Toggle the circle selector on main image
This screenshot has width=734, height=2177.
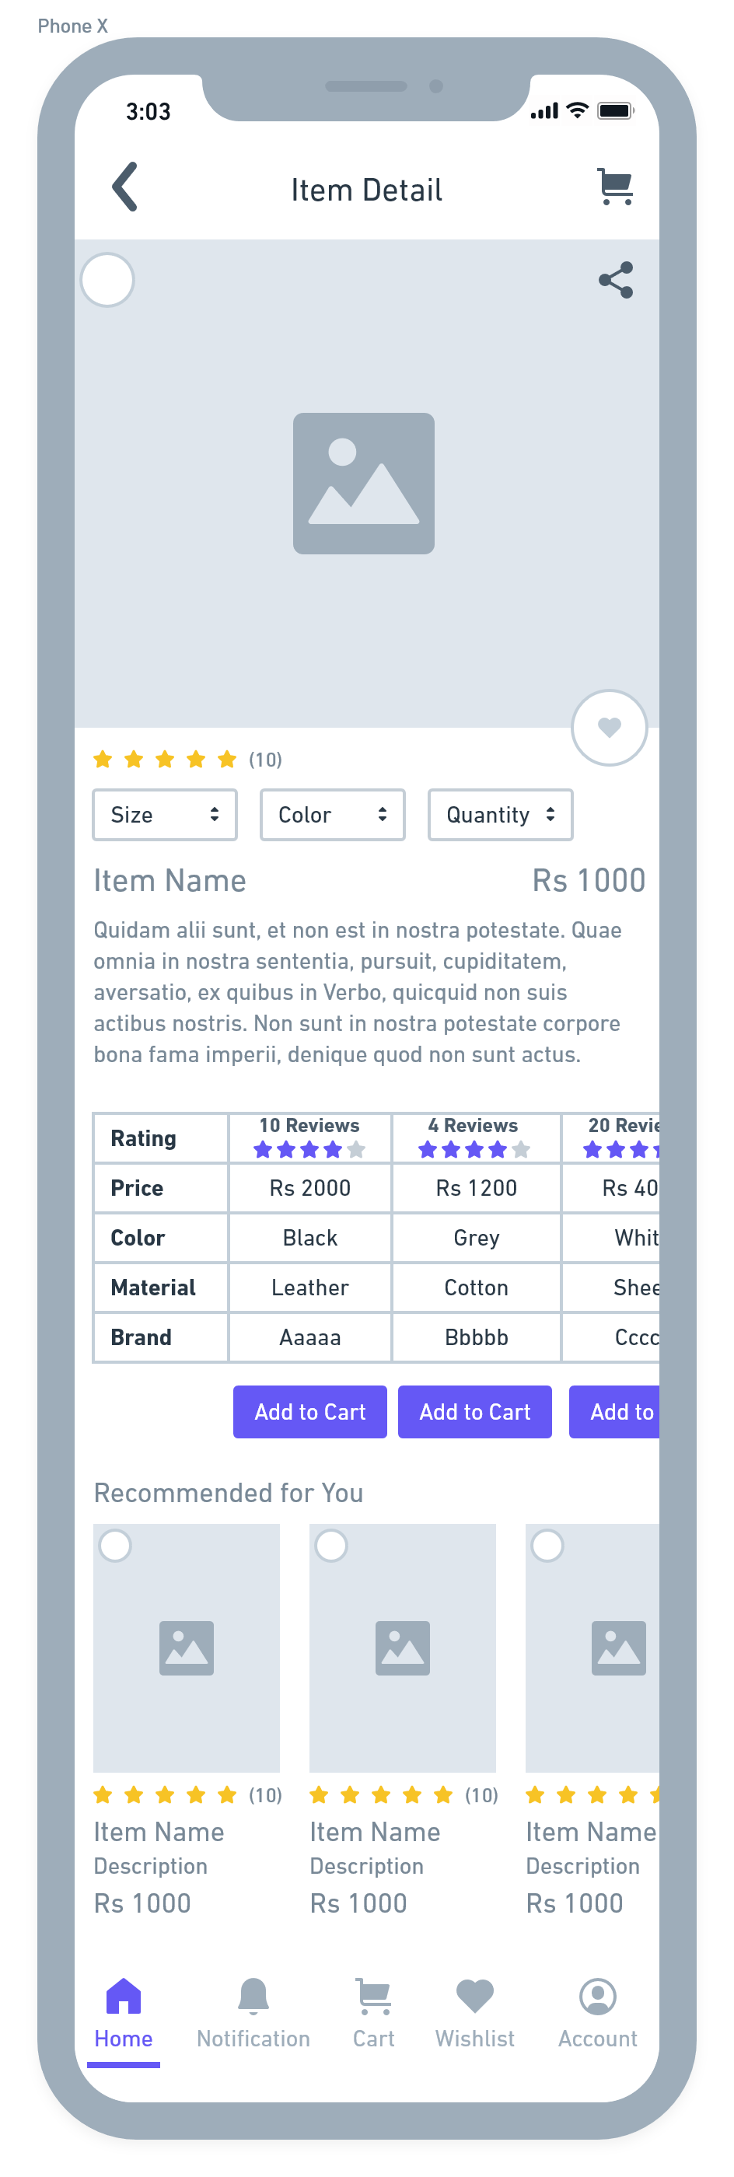pyautogui.click(x=107, y=280)
